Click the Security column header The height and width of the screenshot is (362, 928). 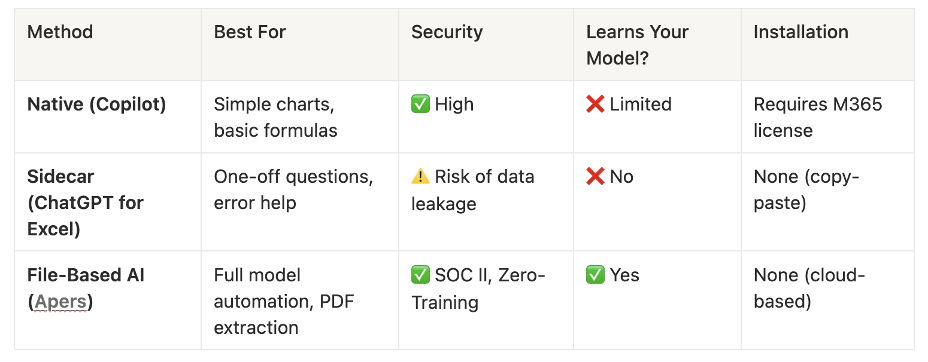447,32
